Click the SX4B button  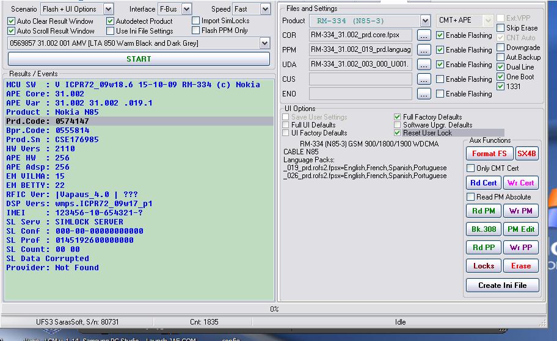coord(526,154)
